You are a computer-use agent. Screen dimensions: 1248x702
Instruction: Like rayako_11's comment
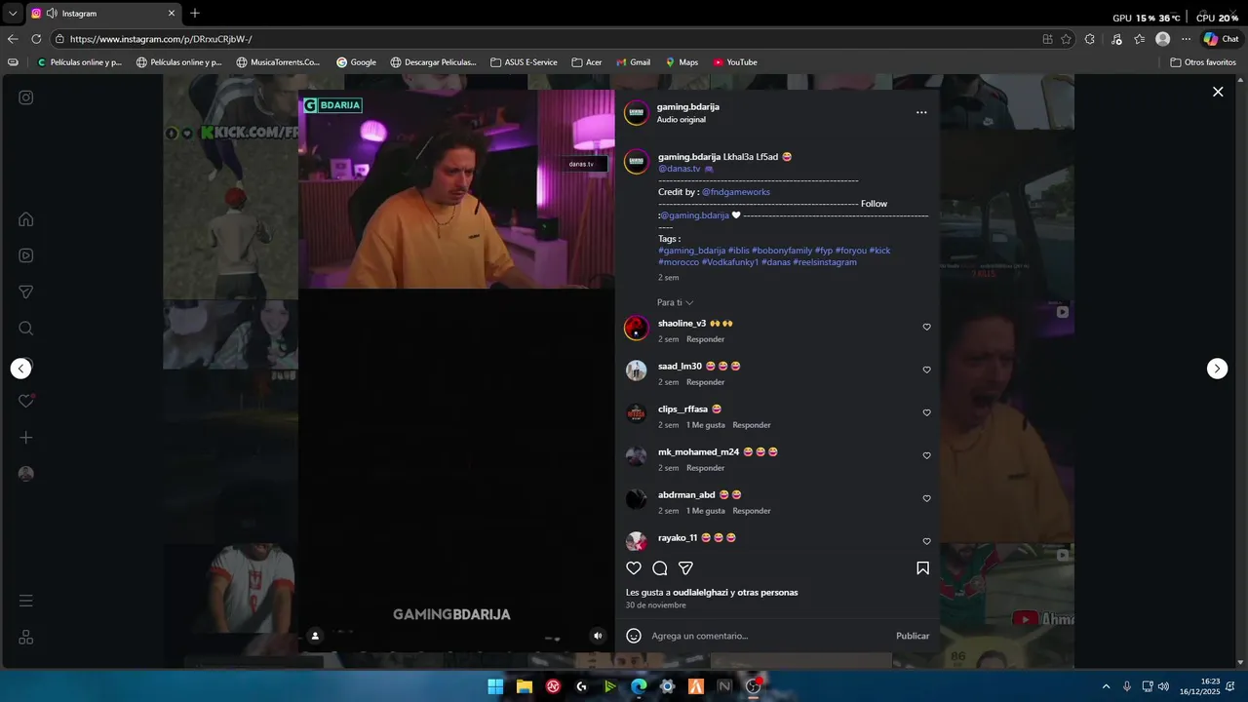point(926,542)
